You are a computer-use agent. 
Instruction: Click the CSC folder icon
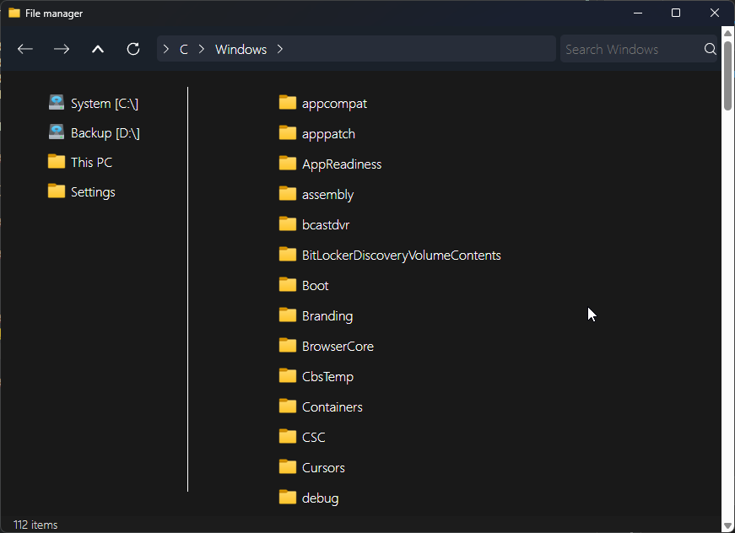[x=288, y=437]
